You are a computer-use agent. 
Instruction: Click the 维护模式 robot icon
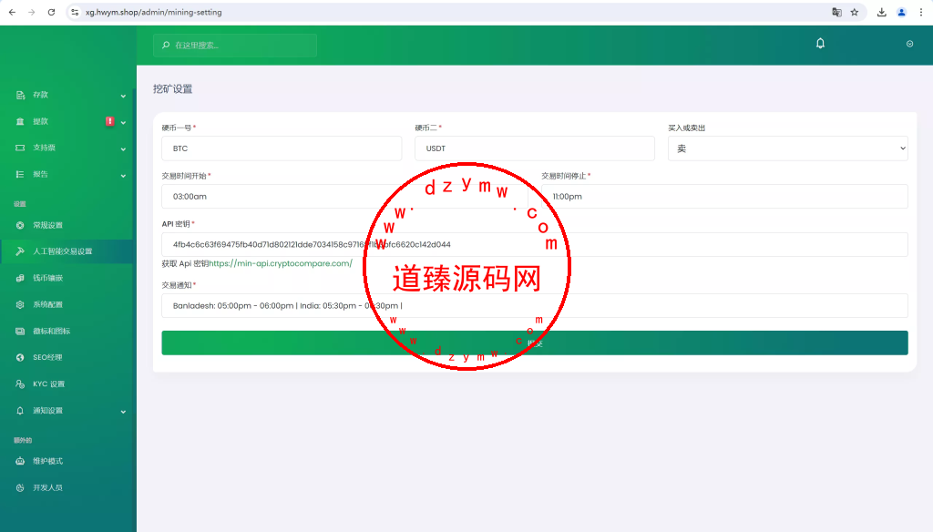(x=20, y=461)
